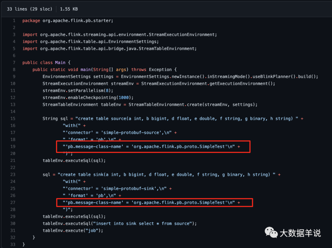
Task: Click the 'simple-protobuf-source' connector line
Action: (x=120, y=133)
